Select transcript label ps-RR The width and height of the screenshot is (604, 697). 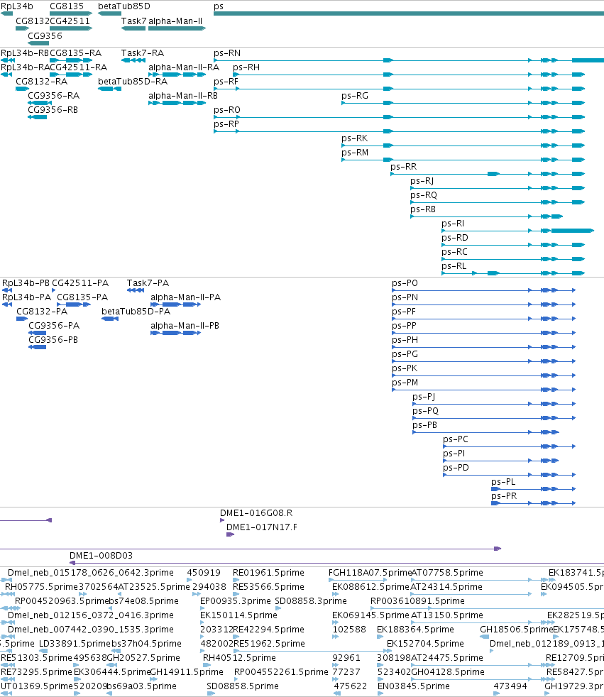pos(404,167)
